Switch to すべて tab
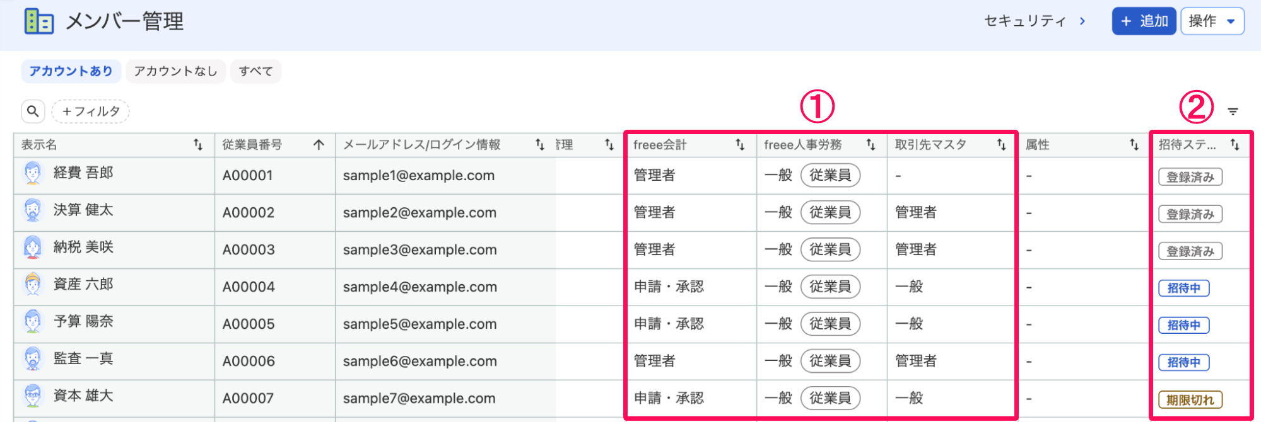This screenshot has height=422, width=1261. [x=255, y=71]
